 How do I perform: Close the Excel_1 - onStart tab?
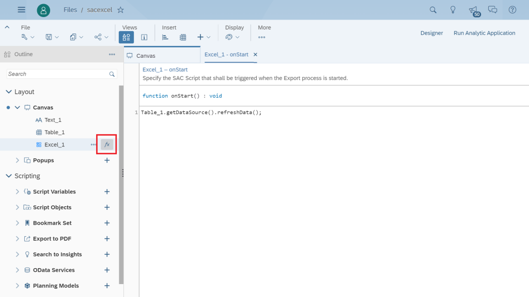255,55
